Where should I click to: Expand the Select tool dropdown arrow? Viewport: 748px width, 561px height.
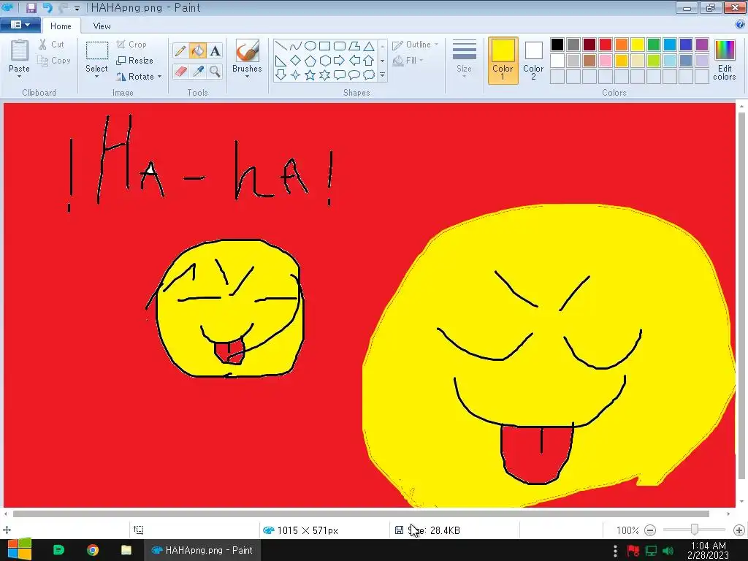pos(96,75)
